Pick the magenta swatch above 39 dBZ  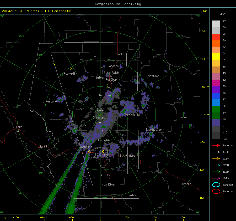(x=216, y=83)
